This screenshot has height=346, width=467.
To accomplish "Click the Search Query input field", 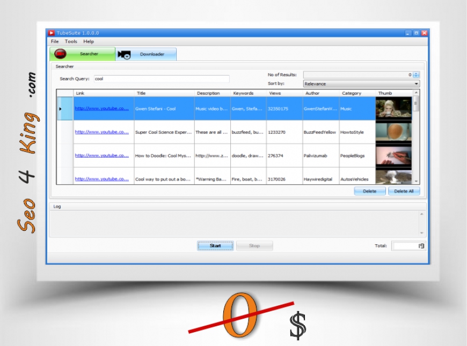I will (x=162, y=79).
